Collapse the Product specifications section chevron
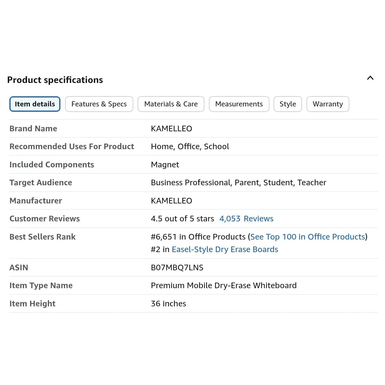 tap(370, 78)
